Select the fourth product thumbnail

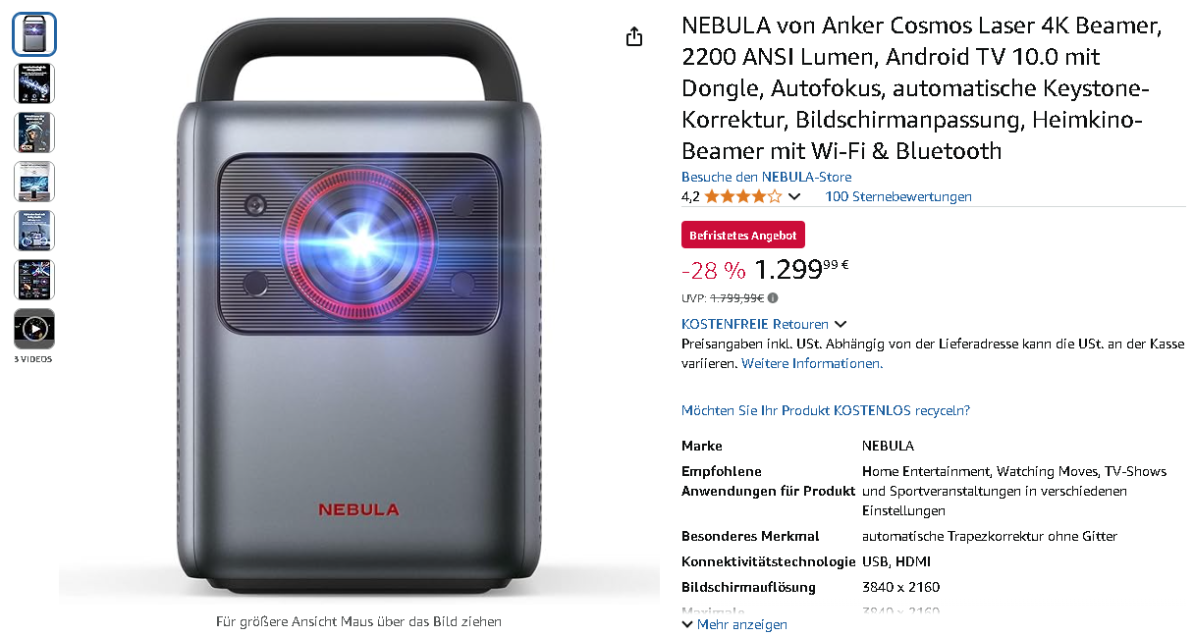coord(34,182)
